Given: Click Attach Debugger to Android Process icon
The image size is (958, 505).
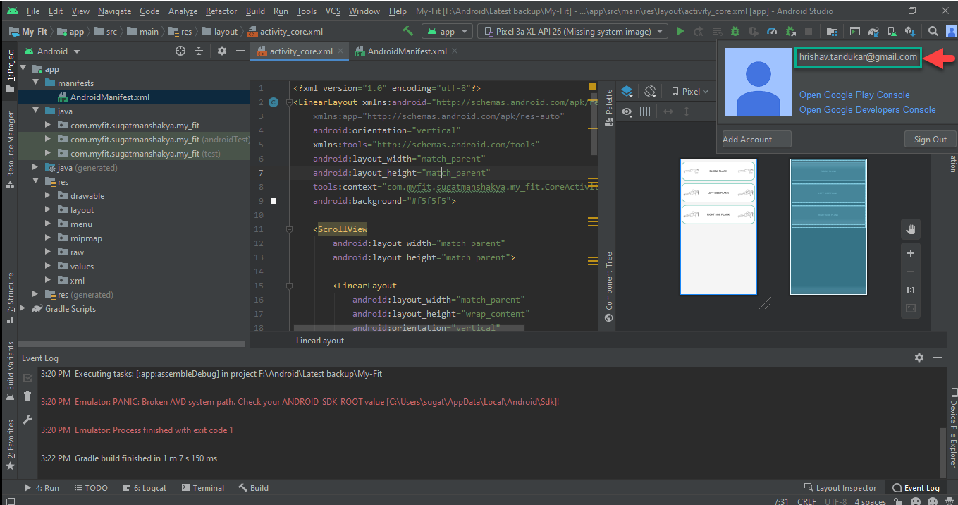Looking at the screenshot, I should tap(790, 31).
